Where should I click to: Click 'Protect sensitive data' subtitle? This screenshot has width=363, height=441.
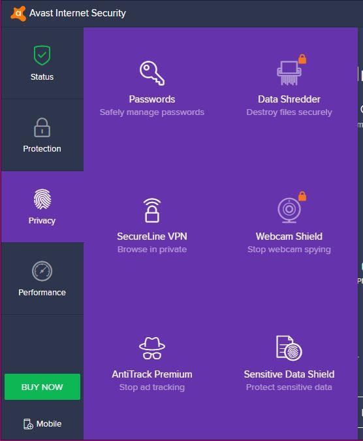coord(289,387)
